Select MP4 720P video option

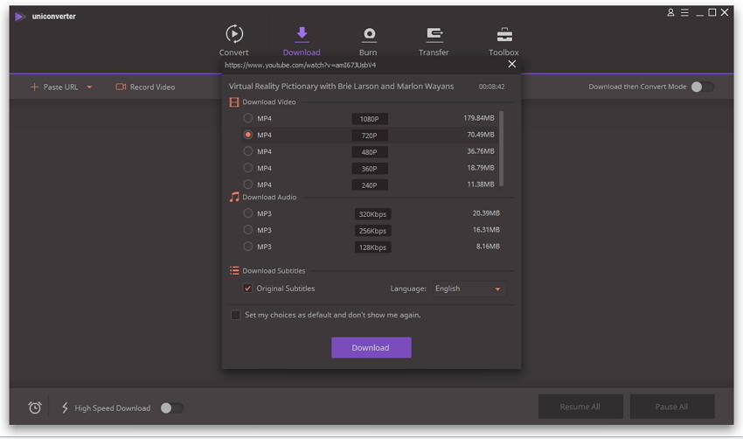tap(248, 135)
